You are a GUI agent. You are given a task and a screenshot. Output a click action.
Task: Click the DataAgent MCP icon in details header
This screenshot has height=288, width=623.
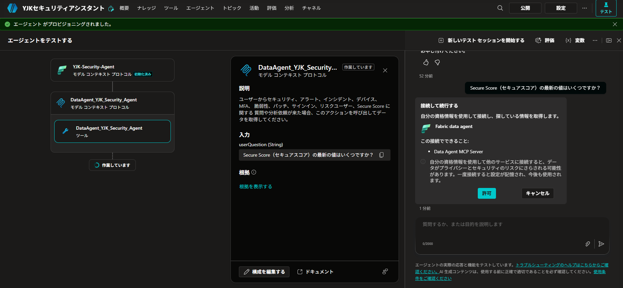pyautogui.click(x=246, y=70)
